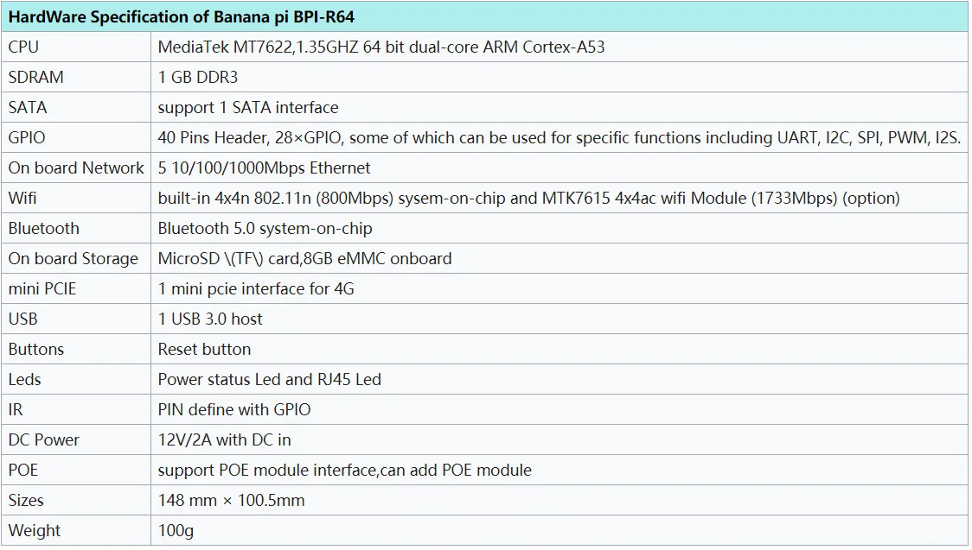972x550 pixels.
Task: Click the MediaTek MT7622 CPU description
Action: point(380,47)
